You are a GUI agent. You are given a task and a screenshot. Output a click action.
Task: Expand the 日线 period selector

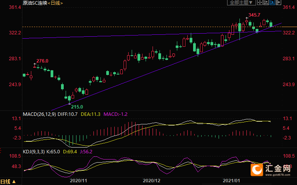click(x=8, y=182)
